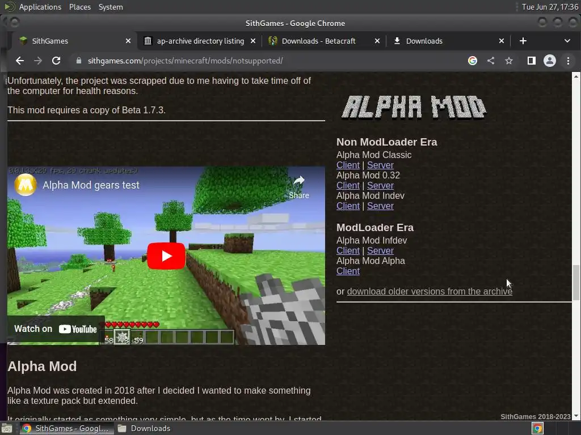Download Alpha Mod Classic Server
This screenshot has width=581, height=435.
point(380,165)
